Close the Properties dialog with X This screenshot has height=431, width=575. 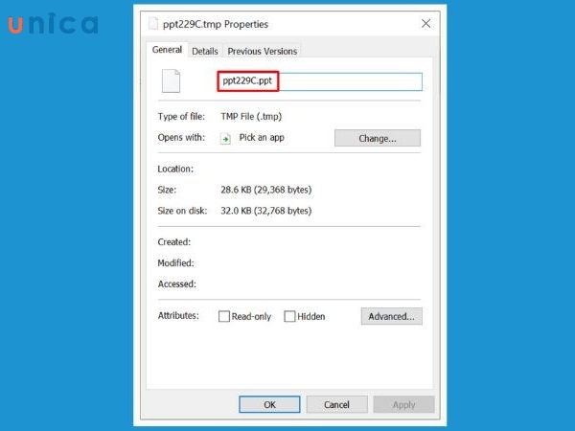coord(425,24)
